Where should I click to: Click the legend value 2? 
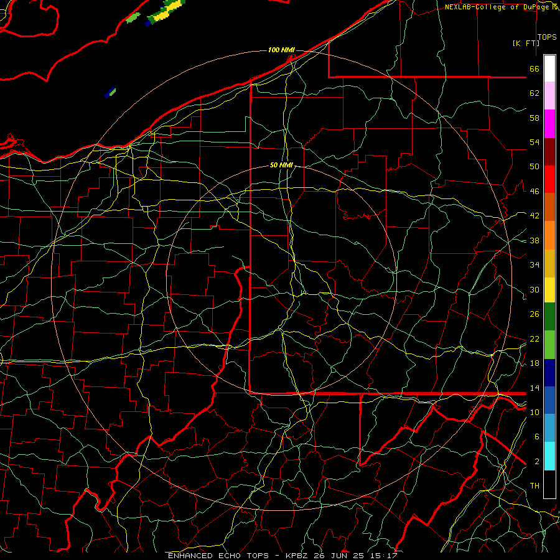537,462
